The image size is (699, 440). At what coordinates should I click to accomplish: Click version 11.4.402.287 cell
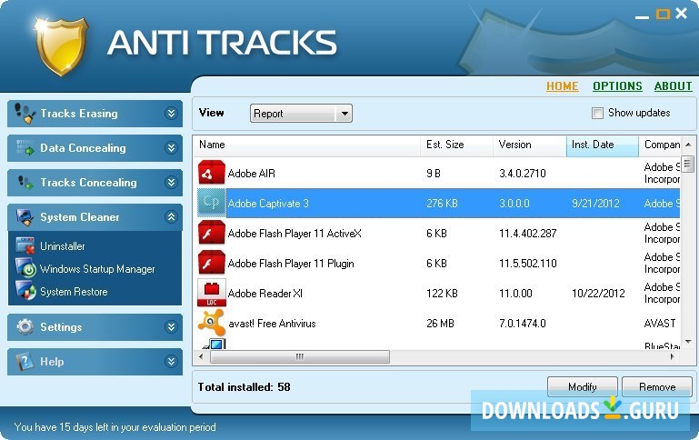pos(528,234)
